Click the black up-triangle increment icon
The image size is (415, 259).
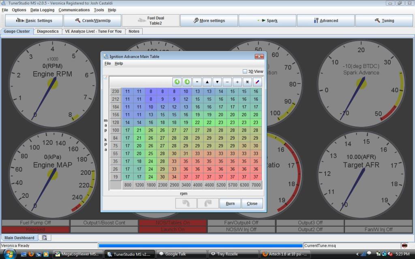(207, 82)
